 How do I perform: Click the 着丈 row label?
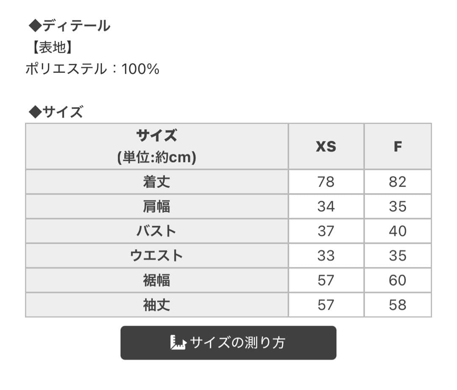coord(157,182)
